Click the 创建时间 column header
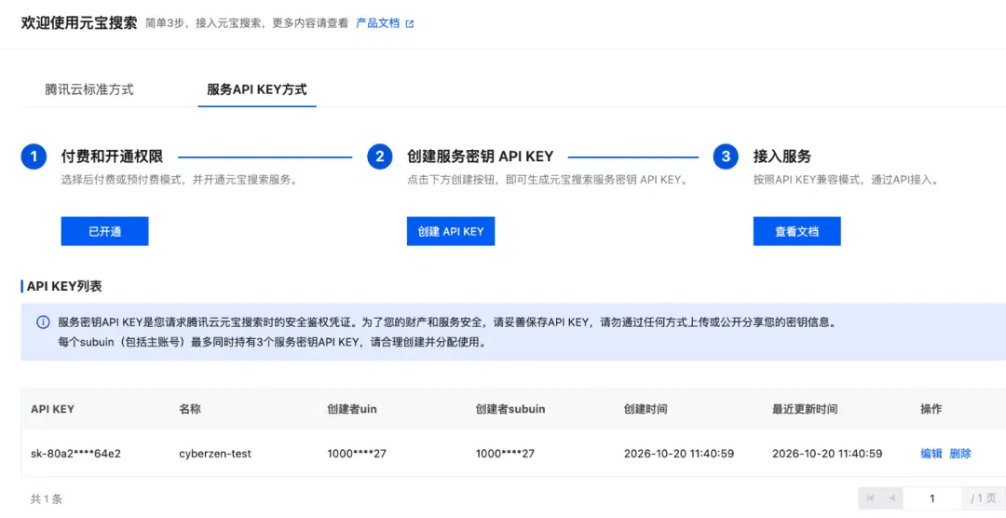 tap(646, 409)
